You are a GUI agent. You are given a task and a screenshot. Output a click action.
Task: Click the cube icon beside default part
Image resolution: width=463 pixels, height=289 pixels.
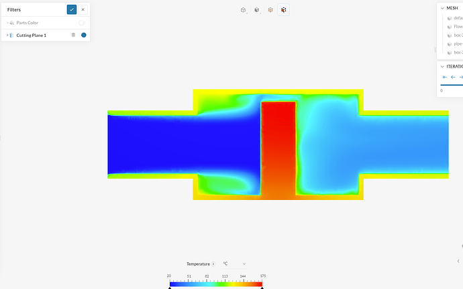(x=450, y=18)
